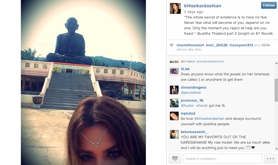Open khloekardashian username link
The height and width of the screenshot is (165, 278).
coord(203,6)
